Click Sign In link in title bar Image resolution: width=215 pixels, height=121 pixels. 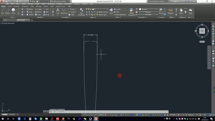(175, 1)
